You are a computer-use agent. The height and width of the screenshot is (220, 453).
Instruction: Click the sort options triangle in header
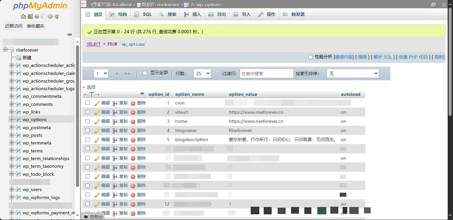pyautogui.click(x=142, y=94)
